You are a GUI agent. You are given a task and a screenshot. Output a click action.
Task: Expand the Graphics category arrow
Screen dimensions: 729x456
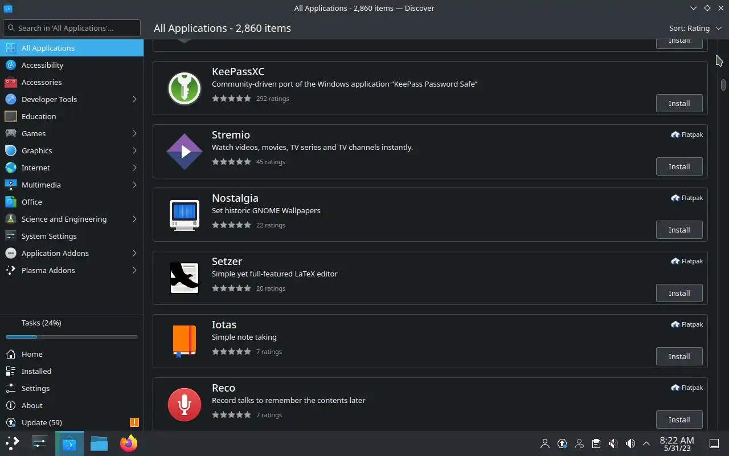[x=134, y=150]
